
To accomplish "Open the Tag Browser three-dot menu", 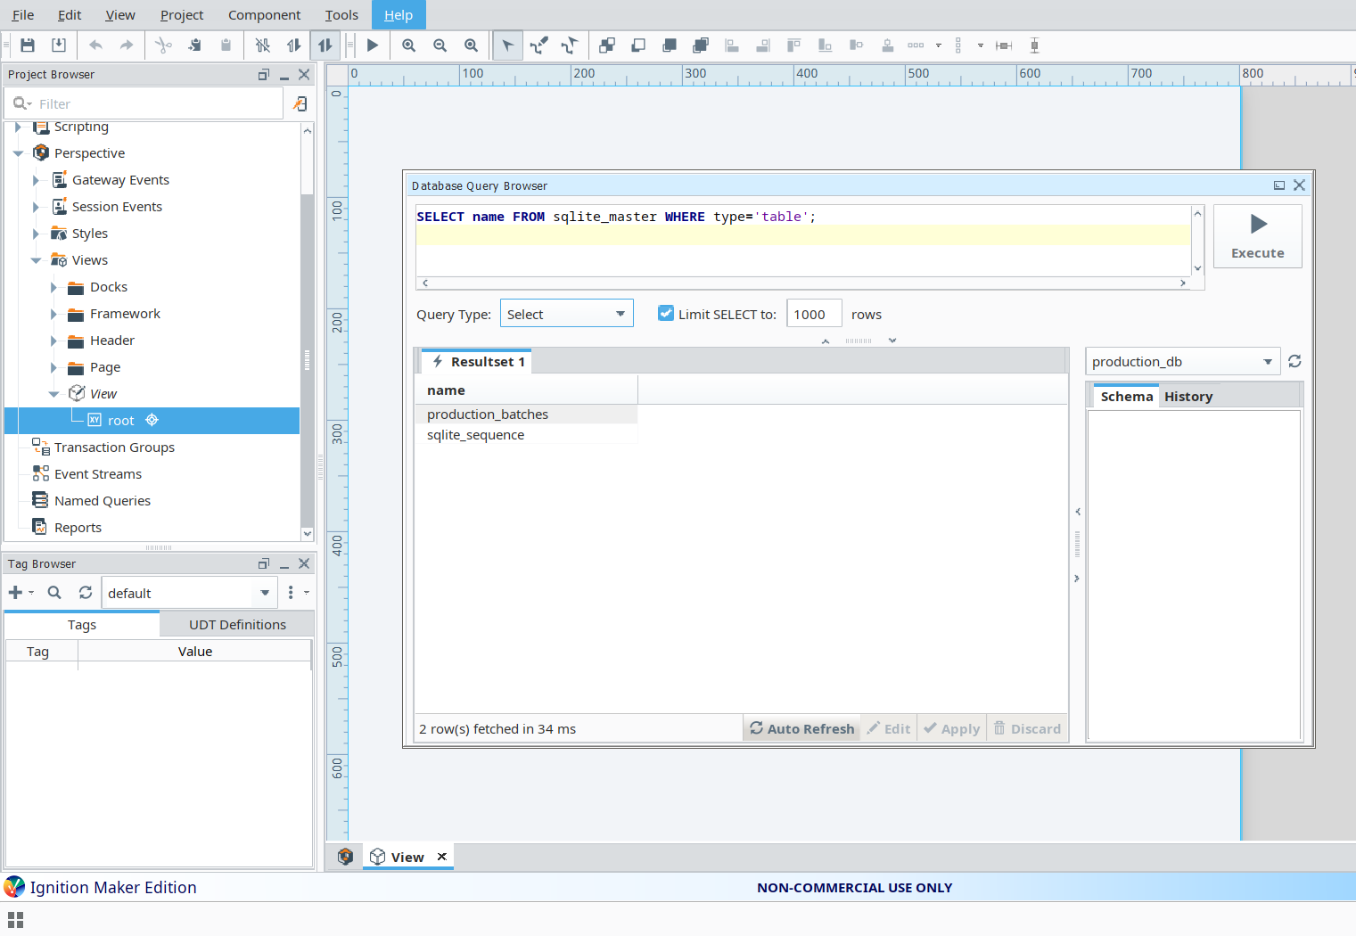I will click(291, 593).
